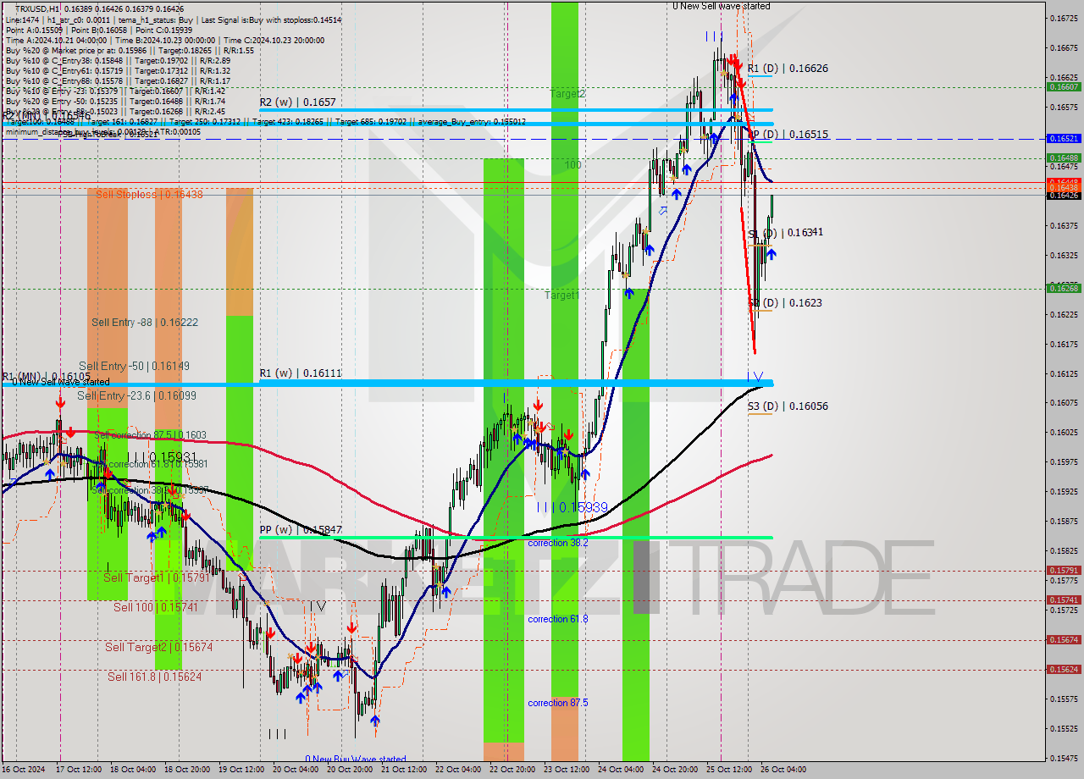
Task: Click the blue 0.16521 price axis tag
Action: click(1064, 138)
